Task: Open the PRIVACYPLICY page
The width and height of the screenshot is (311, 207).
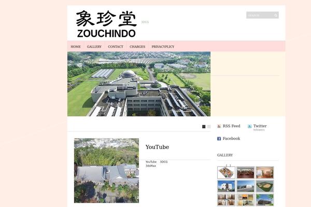Action: click(163, 47)
